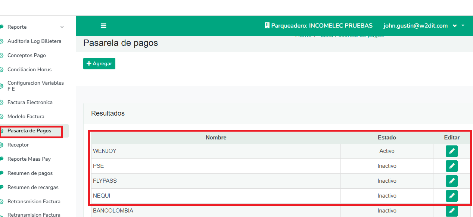
Task: Edit the WENJOY gateway pencil icon
Action: (x=451, y=151)
